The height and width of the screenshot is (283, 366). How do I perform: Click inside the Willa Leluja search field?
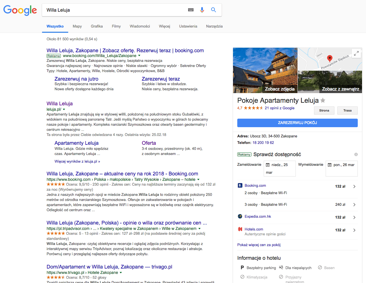114,10
